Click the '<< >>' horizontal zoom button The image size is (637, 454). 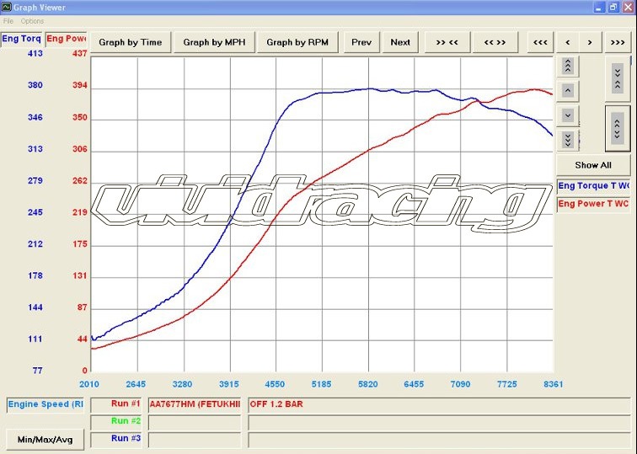pyautogui.click(x=495, y=42)
